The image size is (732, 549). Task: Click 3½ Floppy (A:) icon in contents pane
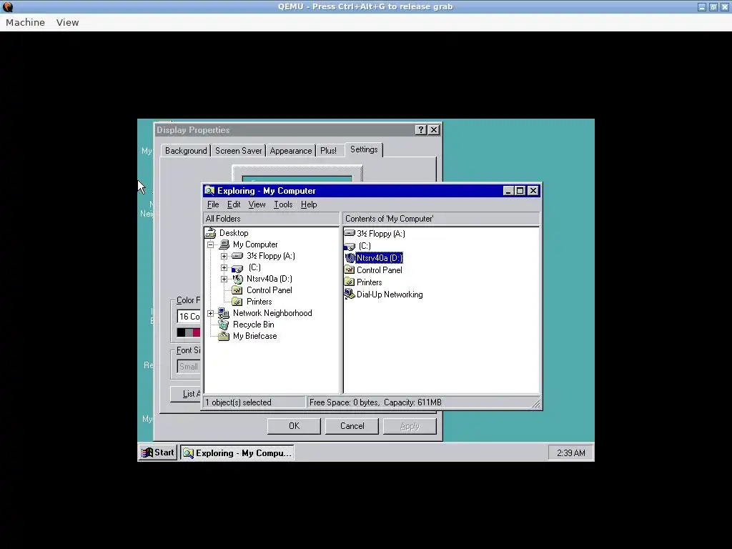[350, 233]
